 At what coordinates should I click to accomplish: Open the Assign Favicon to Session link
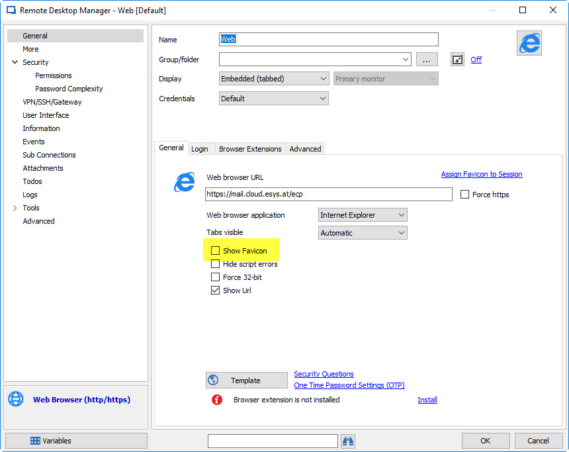(481, 173)
